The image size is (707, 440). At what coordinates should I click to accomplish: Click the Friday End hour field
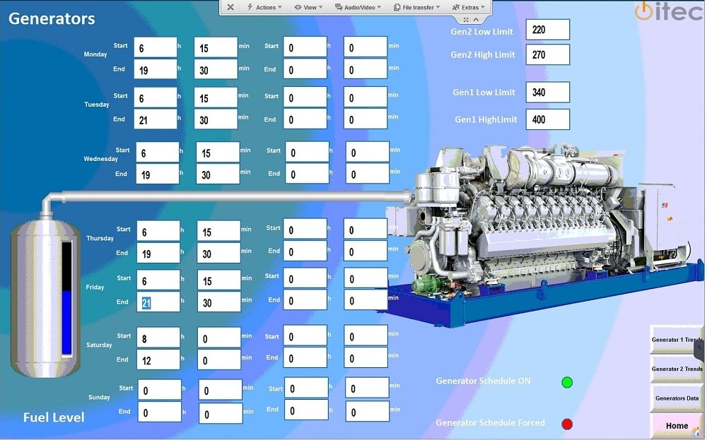157,302
